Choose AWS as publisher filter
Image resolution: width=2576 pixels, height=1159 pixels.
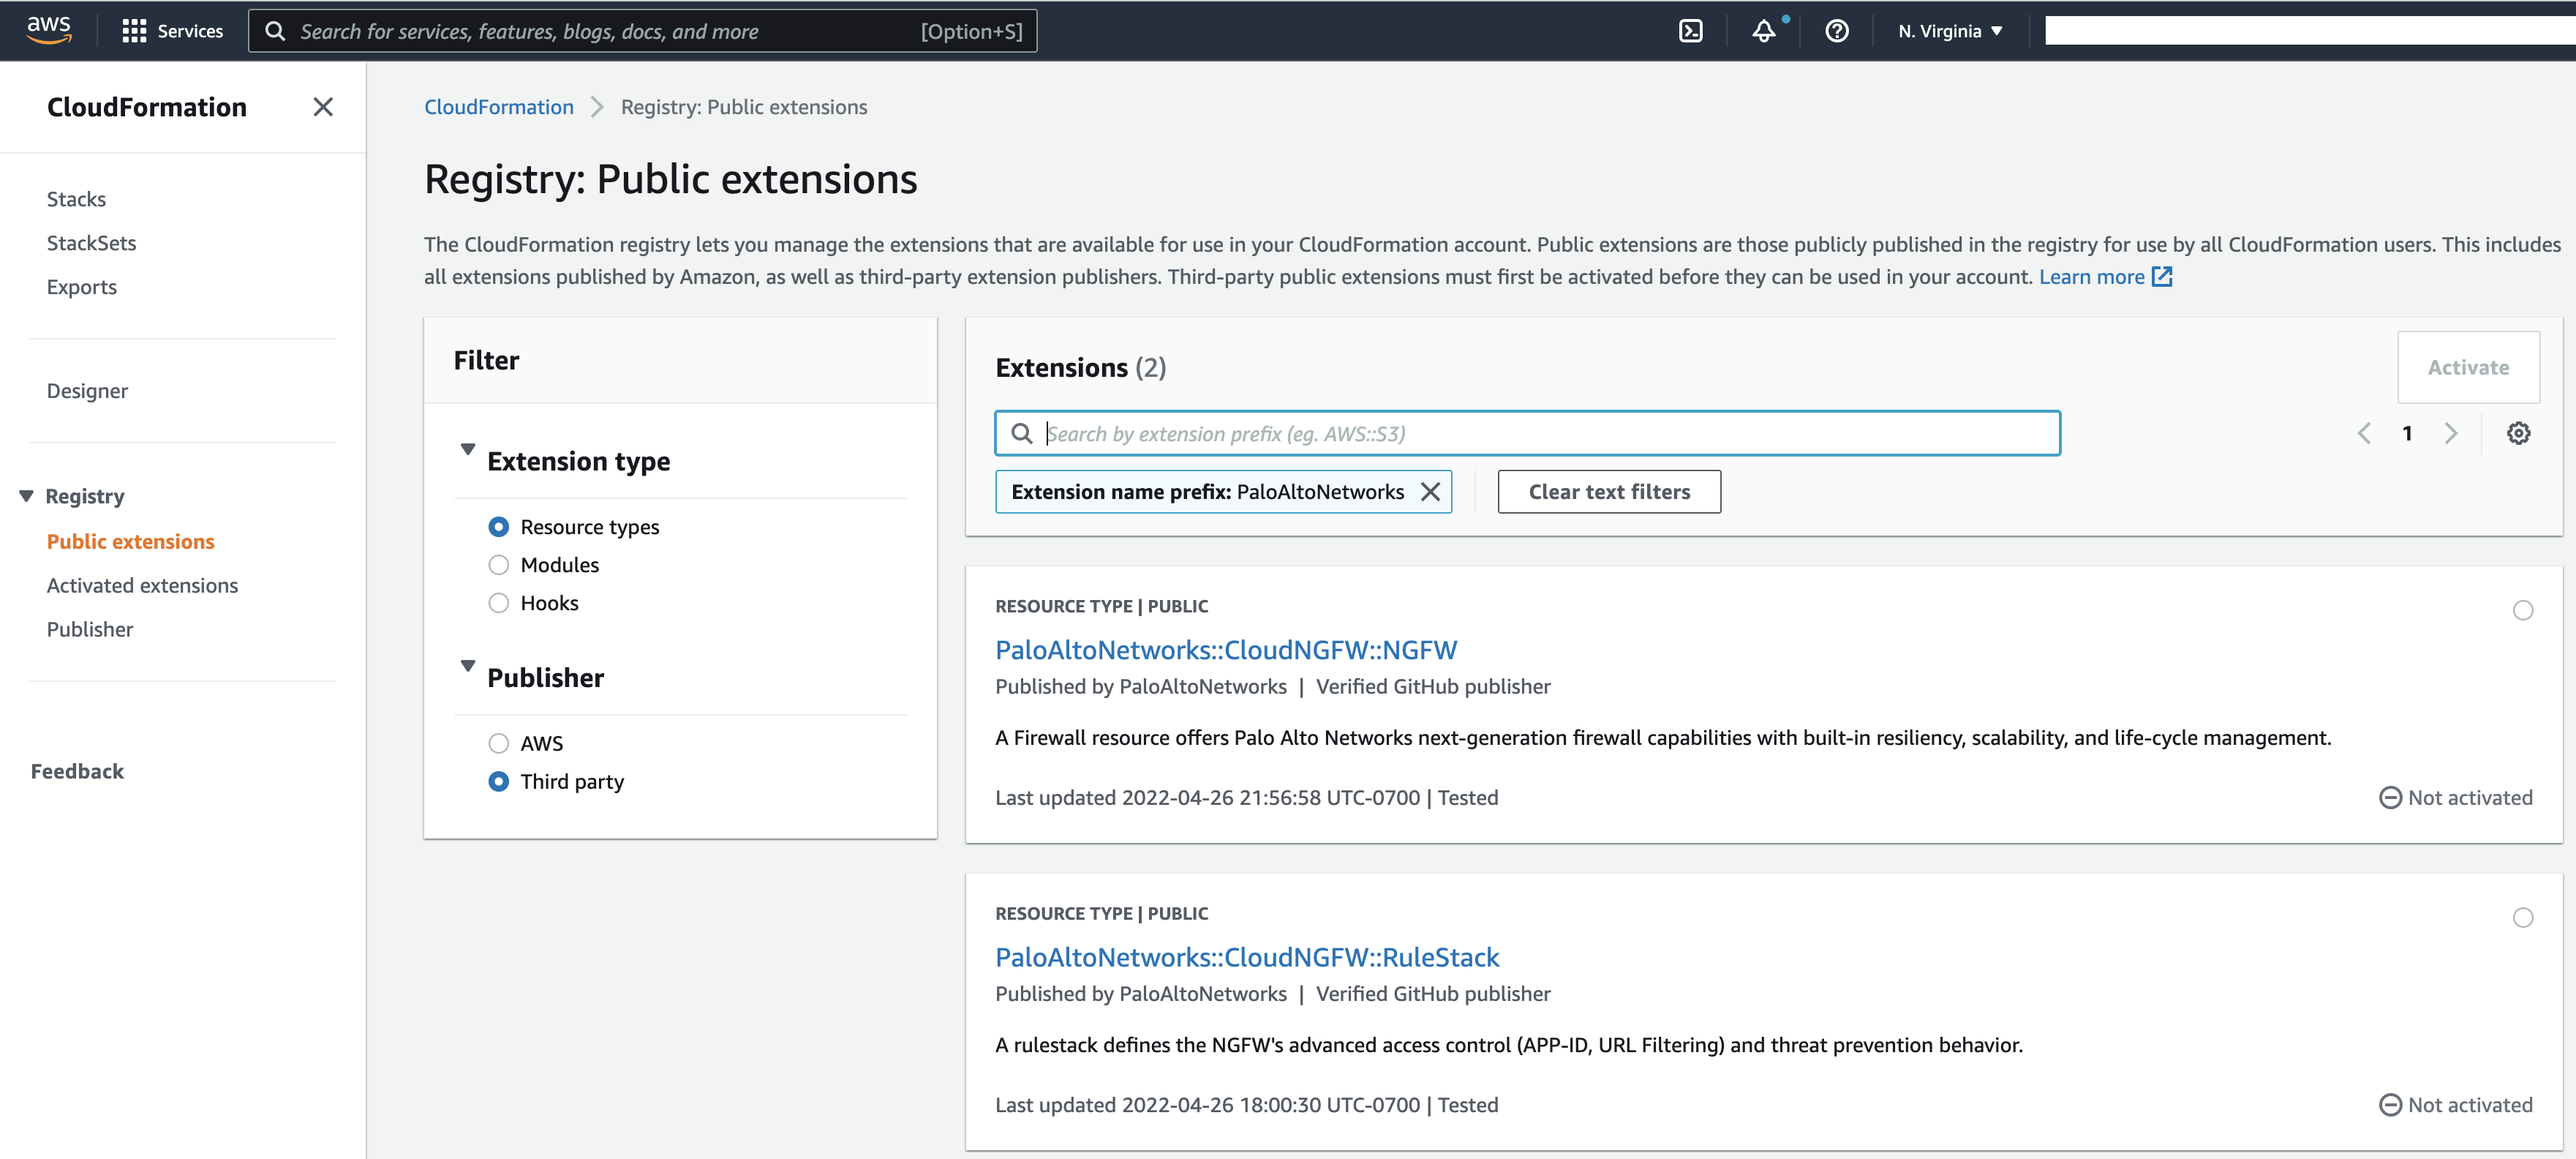coord(498,743)
